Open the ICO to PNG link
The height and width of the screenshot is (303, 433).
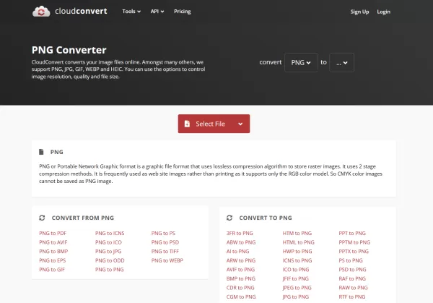click(x=296, y=270)
